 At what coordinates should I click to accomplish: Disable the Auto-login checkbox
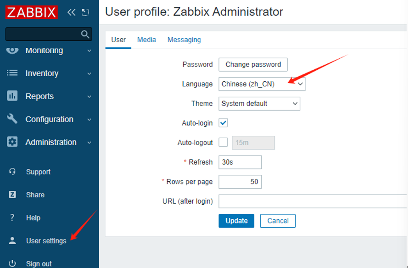click(x=224, y=123)
